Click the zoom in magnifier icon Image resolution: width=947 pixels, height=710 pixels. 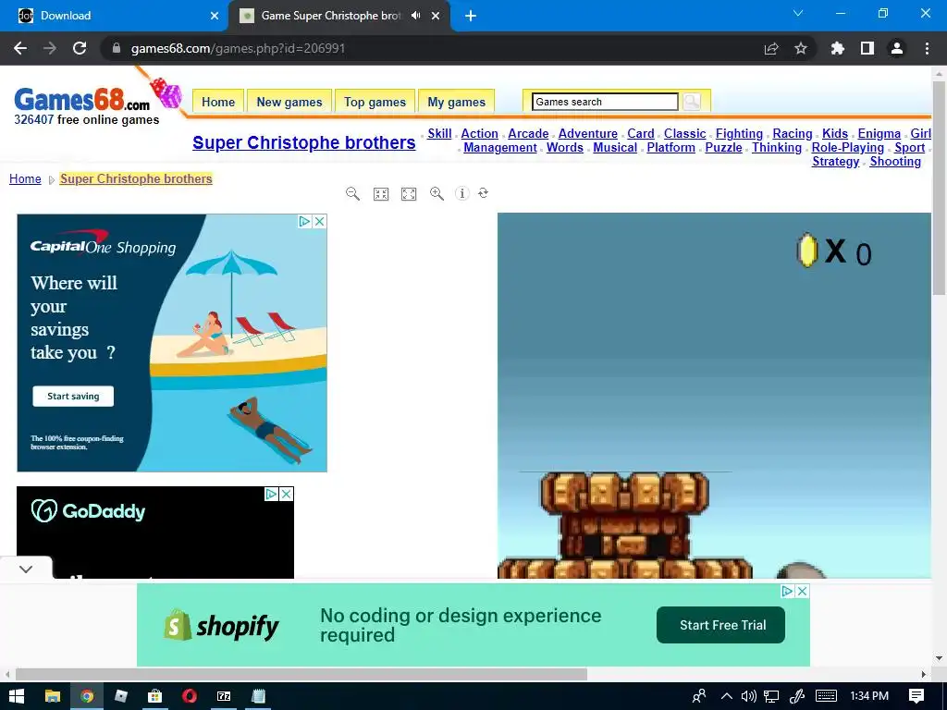pos(437,194)
